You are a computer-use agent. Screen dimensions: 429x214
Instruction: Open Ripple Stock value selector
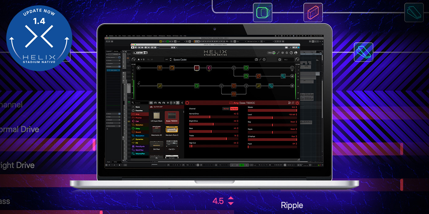tap(294, 129)
